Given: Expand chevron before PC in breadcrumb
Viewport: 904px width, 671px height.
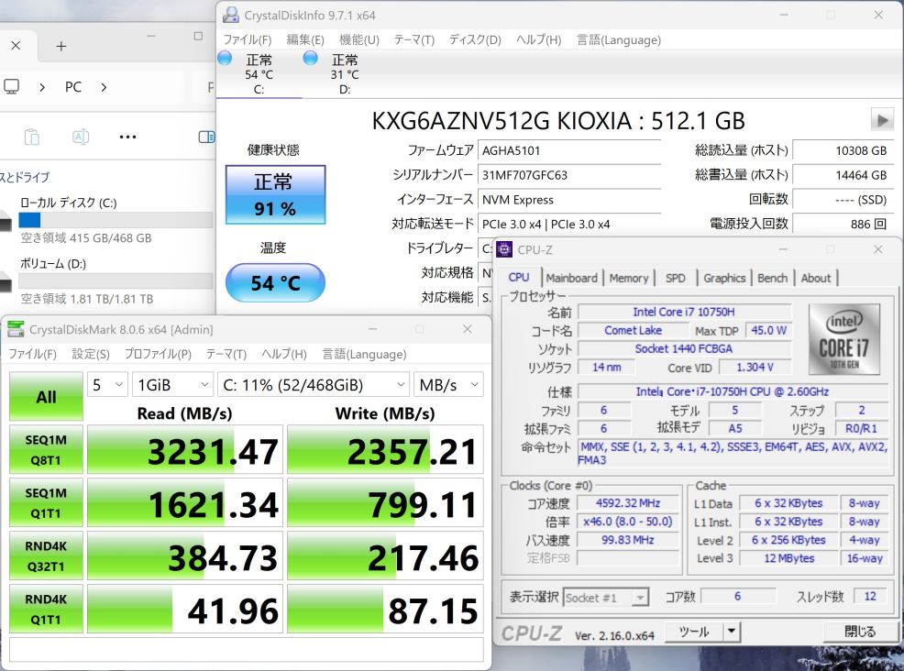Looking at the screenshot, I should [42, 88].
